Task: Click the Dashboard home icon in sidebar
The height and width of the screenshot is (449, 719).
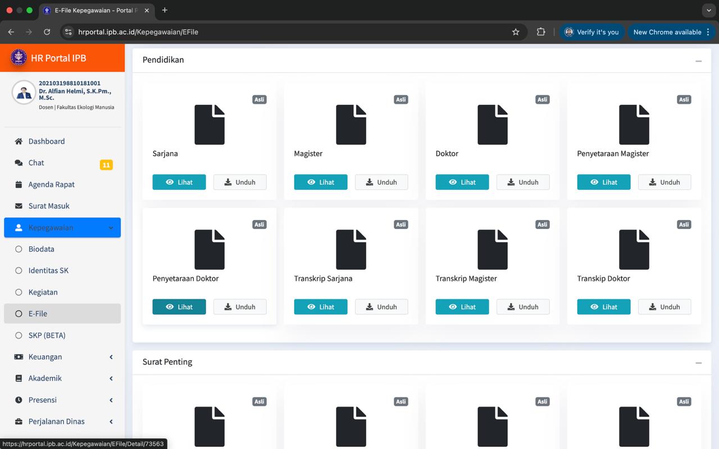Action: pyautogui.click(x=19, y=141)
